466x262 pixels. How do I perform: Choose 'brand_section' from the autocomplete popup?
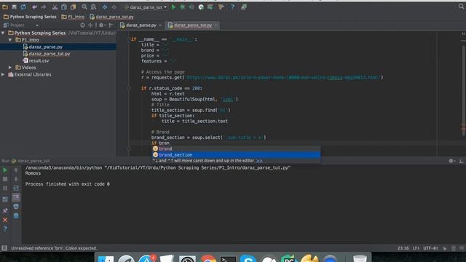pyautogui.click(x=236, y=155)
